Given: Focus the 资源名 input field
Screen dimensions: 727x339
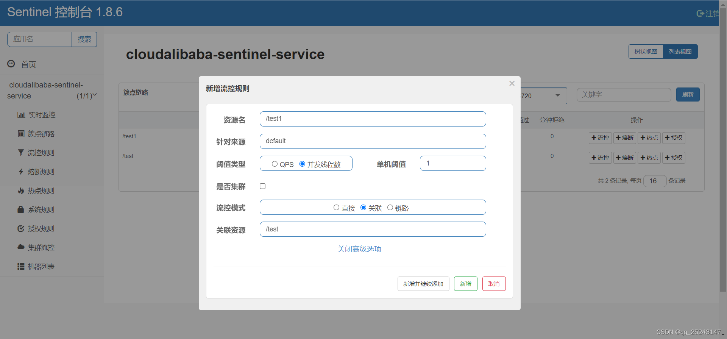Looking at the screenshot, I should click(x=373, y=119).
